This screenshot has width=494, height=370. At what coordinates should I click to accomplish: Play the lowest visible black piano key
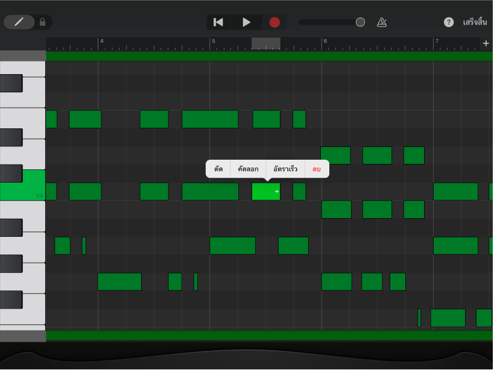click(11, 300)
